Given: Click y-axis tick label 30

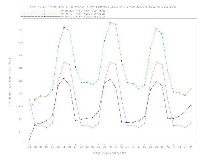Looking at the screenshot, I should [20, 94].
